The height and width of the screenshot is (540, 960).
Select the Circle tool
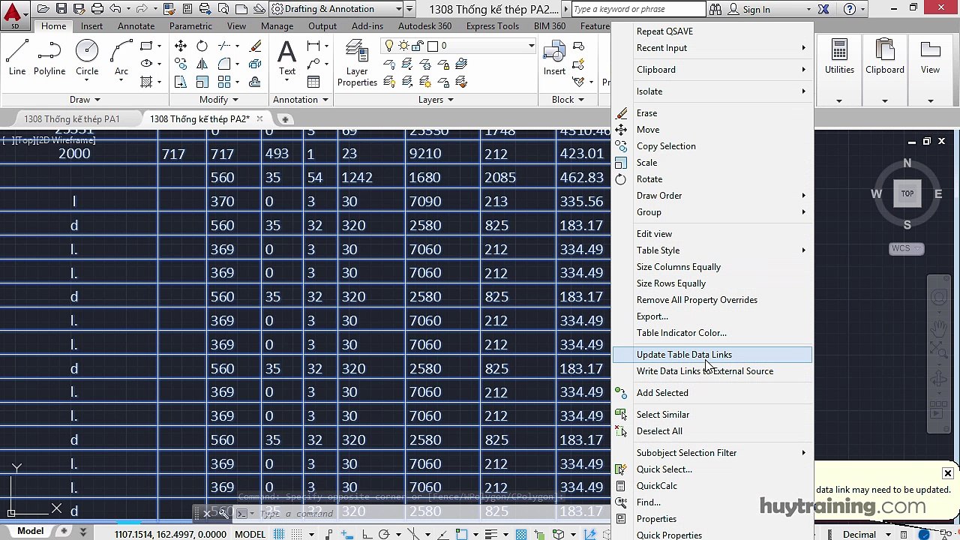[x=87, y=58]
